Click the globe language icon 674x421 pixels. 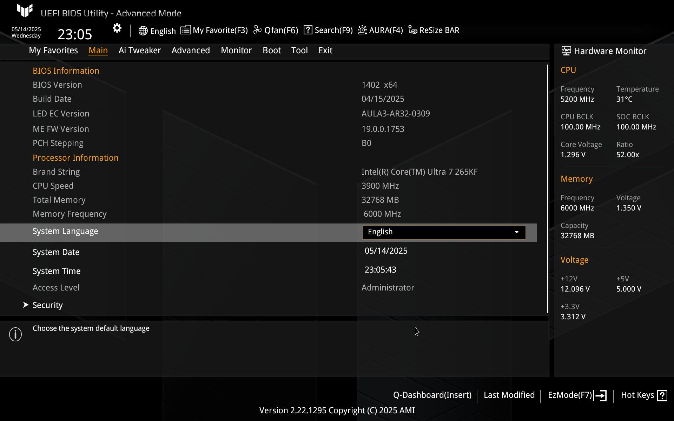(x=143, y=31)
